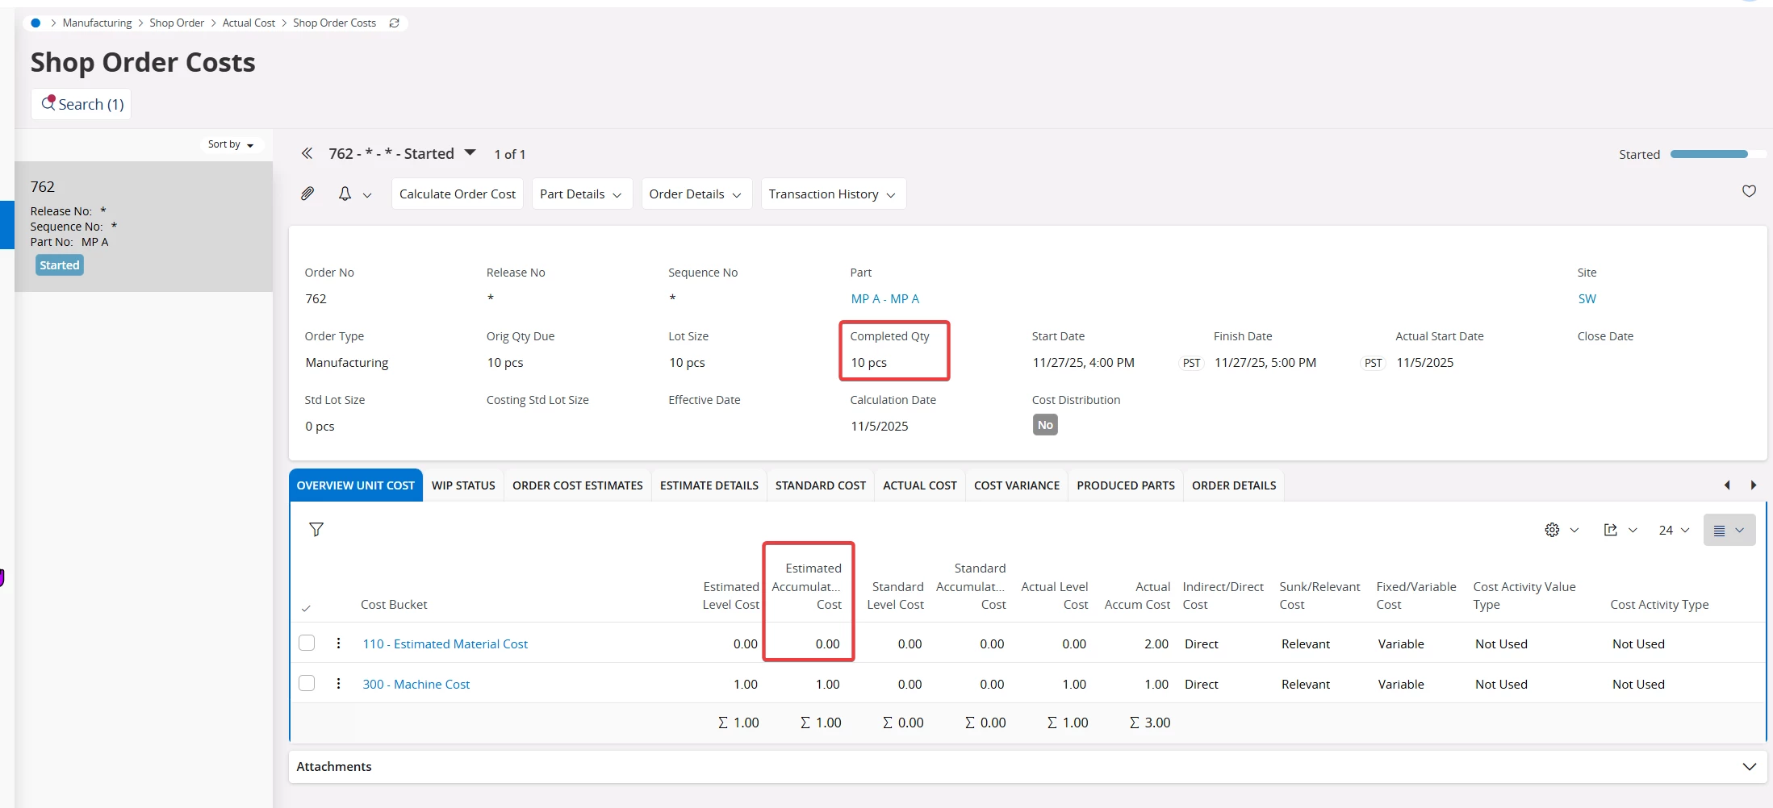The image size is (1773, 808).
Task: Open the MP A - MP A part link
Action: pyautogui.click(x=884, y=298)
